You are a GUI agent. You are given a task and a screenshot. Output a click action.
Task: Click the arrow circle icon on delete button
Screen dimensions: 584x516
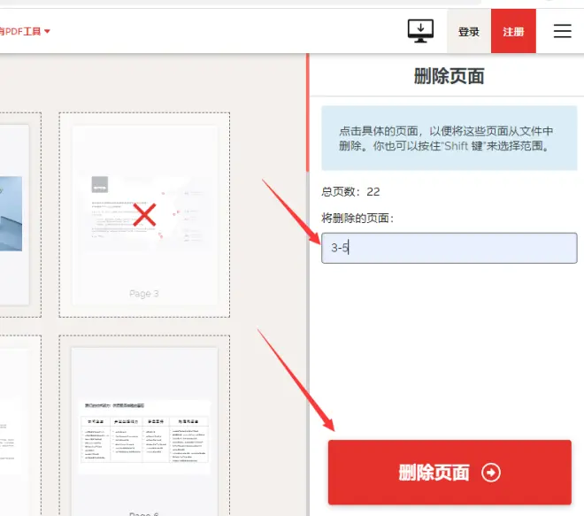tap(491, 473)
